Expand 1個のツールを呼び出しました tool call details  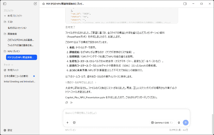point(81,82)
